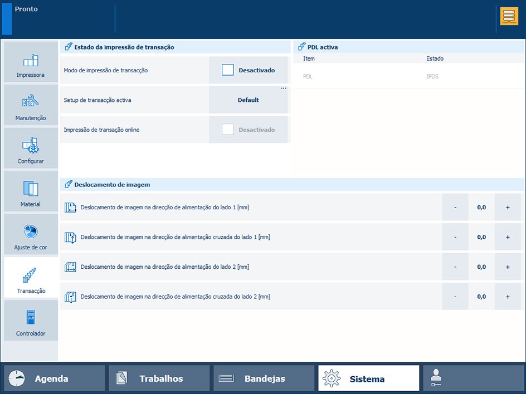This screenshot has height=394, width=526.
Task: Click the orange system status icon
Action: pyautogui.click(x=509, y=17)
